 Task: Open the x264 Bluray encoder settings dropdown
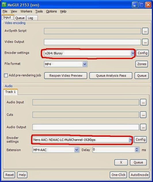(133, 53)
